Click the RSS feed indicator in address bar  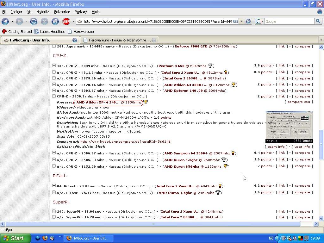(x=235, y=22)
